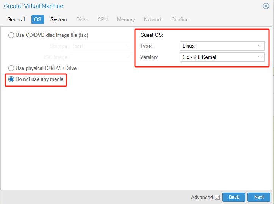Open the disabled ISO image dropdown
This screenshot has height=204, width=274.
pyautogui.click(x=101, y=57)
